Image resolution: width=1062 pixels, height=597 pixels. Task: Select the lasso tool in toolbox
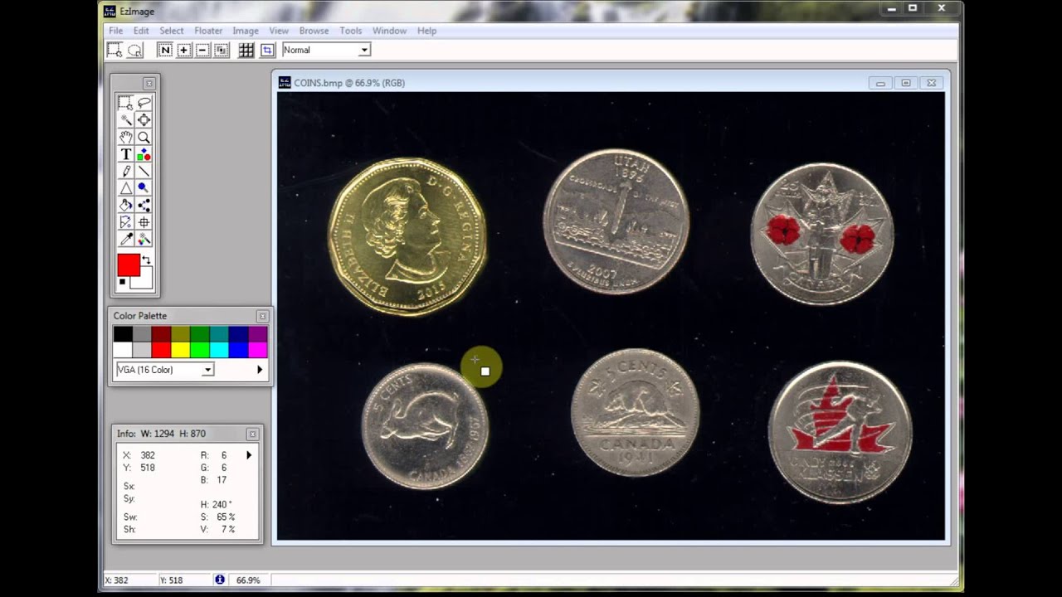(144, 103)
